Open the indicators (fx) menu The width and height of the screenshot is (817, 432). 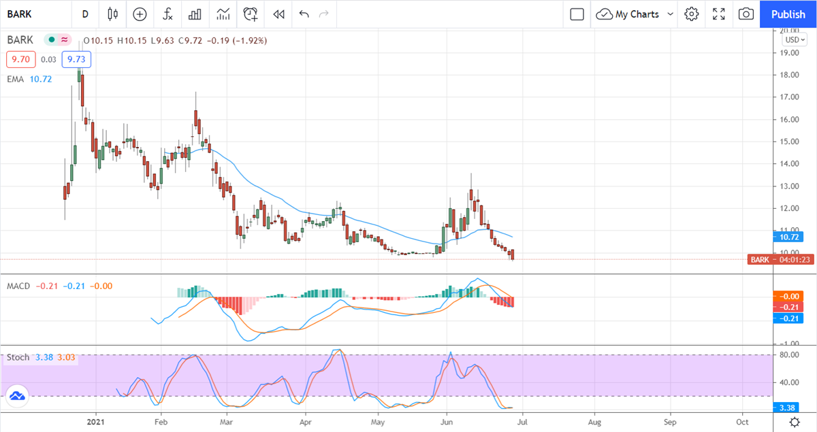click(167, 14)
